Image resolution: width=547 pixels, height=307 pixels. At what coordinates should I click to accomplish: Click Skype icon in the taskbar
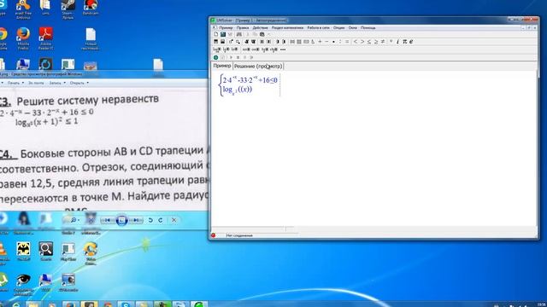(126, 304)
